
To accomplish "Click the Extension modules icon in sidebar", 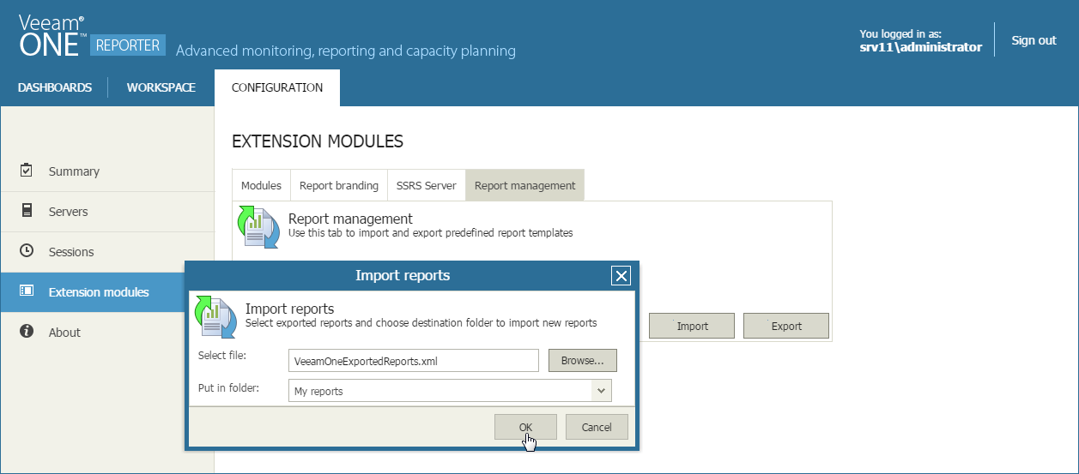I will pos(27,291).
